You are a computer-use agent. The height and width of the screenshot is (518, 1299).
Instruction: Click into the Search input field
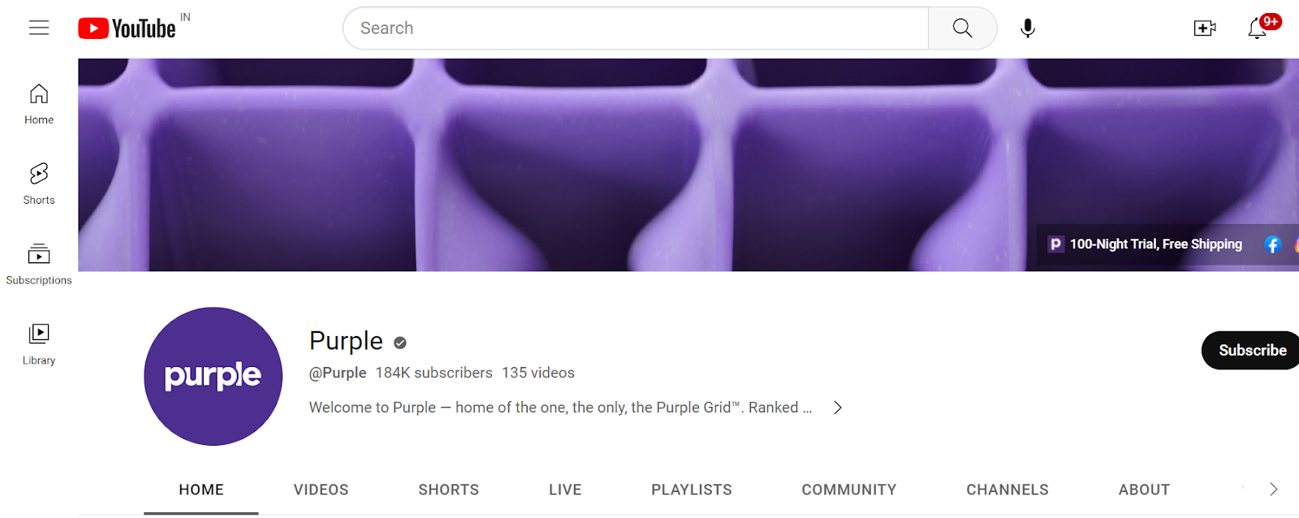coord(636,28)
